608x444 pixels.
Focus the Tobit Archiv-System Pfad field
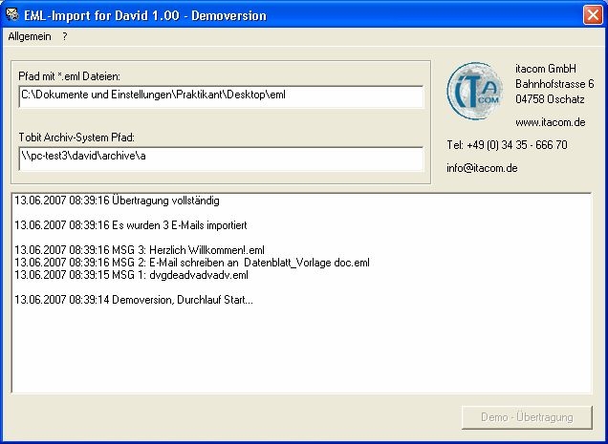(221, 159)
